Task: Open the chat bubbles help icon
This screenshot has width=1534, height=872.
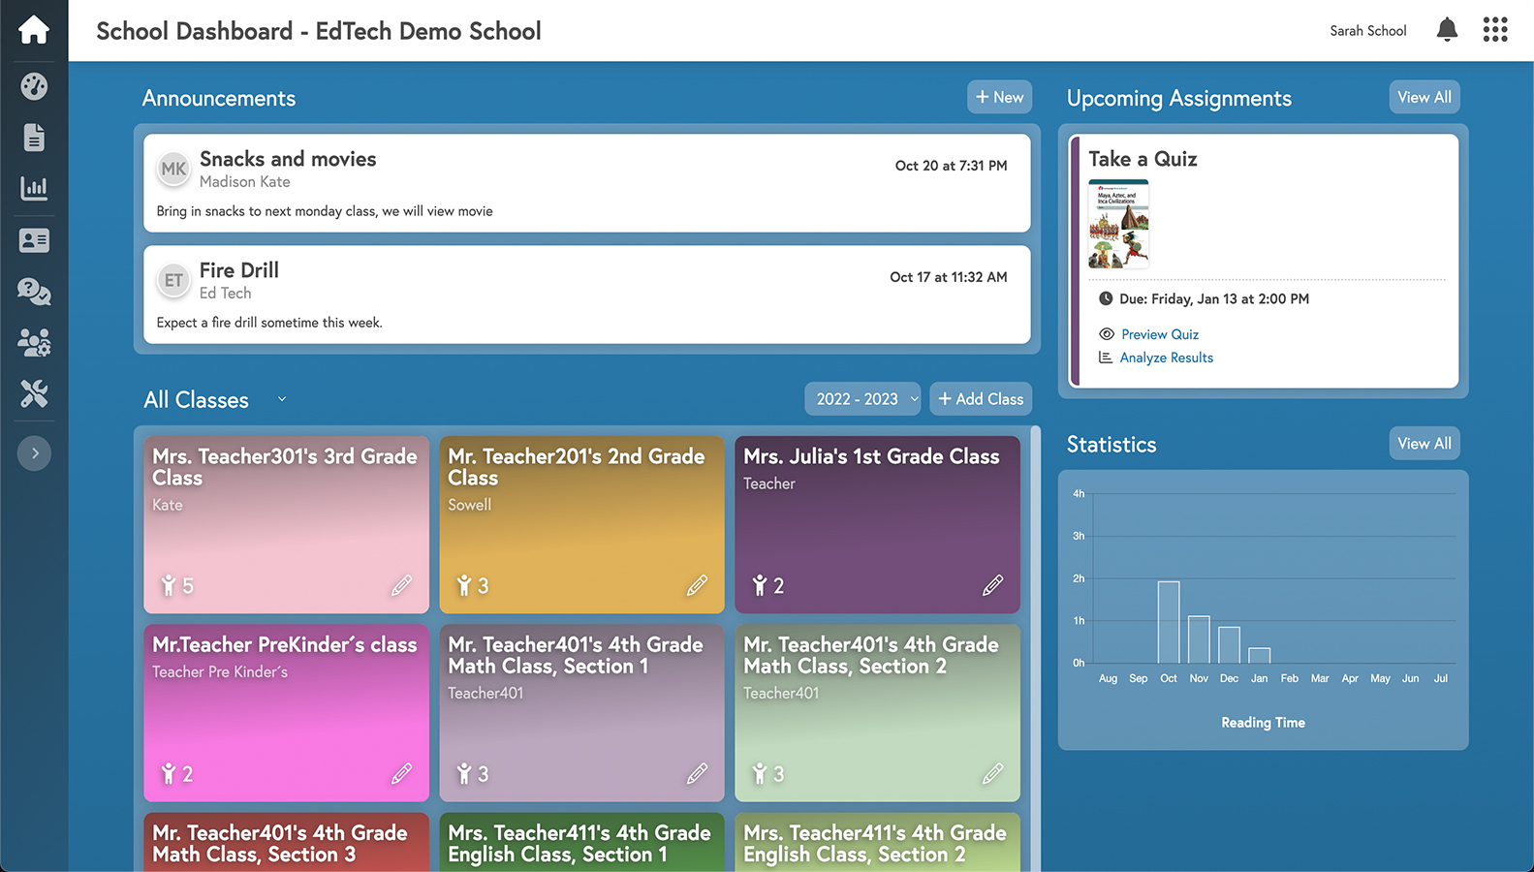Action: point(34,291)
